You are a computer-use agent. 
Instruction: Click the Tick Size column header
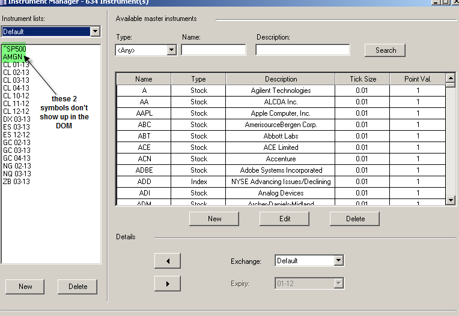[x=362, y=79]
